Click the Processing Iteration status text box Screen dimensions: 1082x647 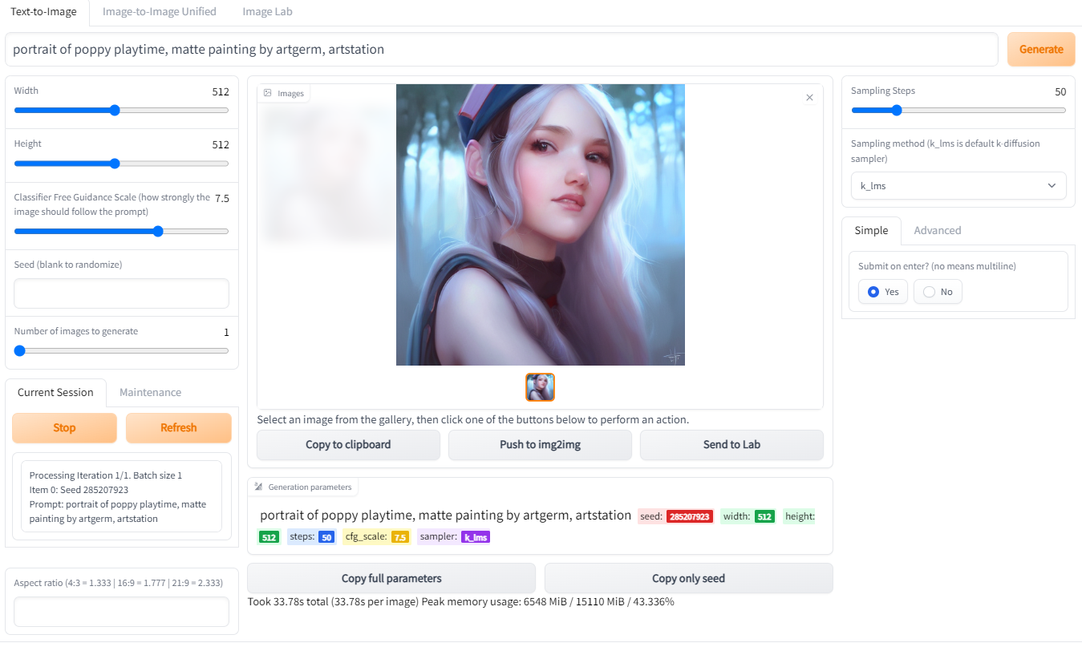(x=121, y=496)
